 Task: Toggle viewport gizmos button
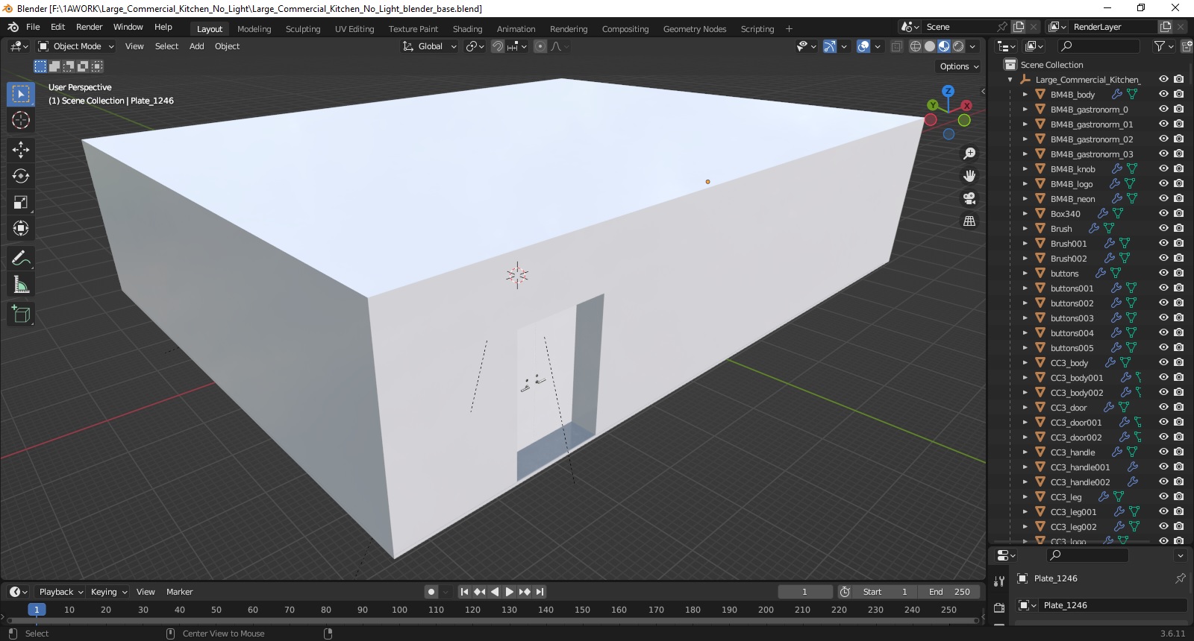point(829,46)
